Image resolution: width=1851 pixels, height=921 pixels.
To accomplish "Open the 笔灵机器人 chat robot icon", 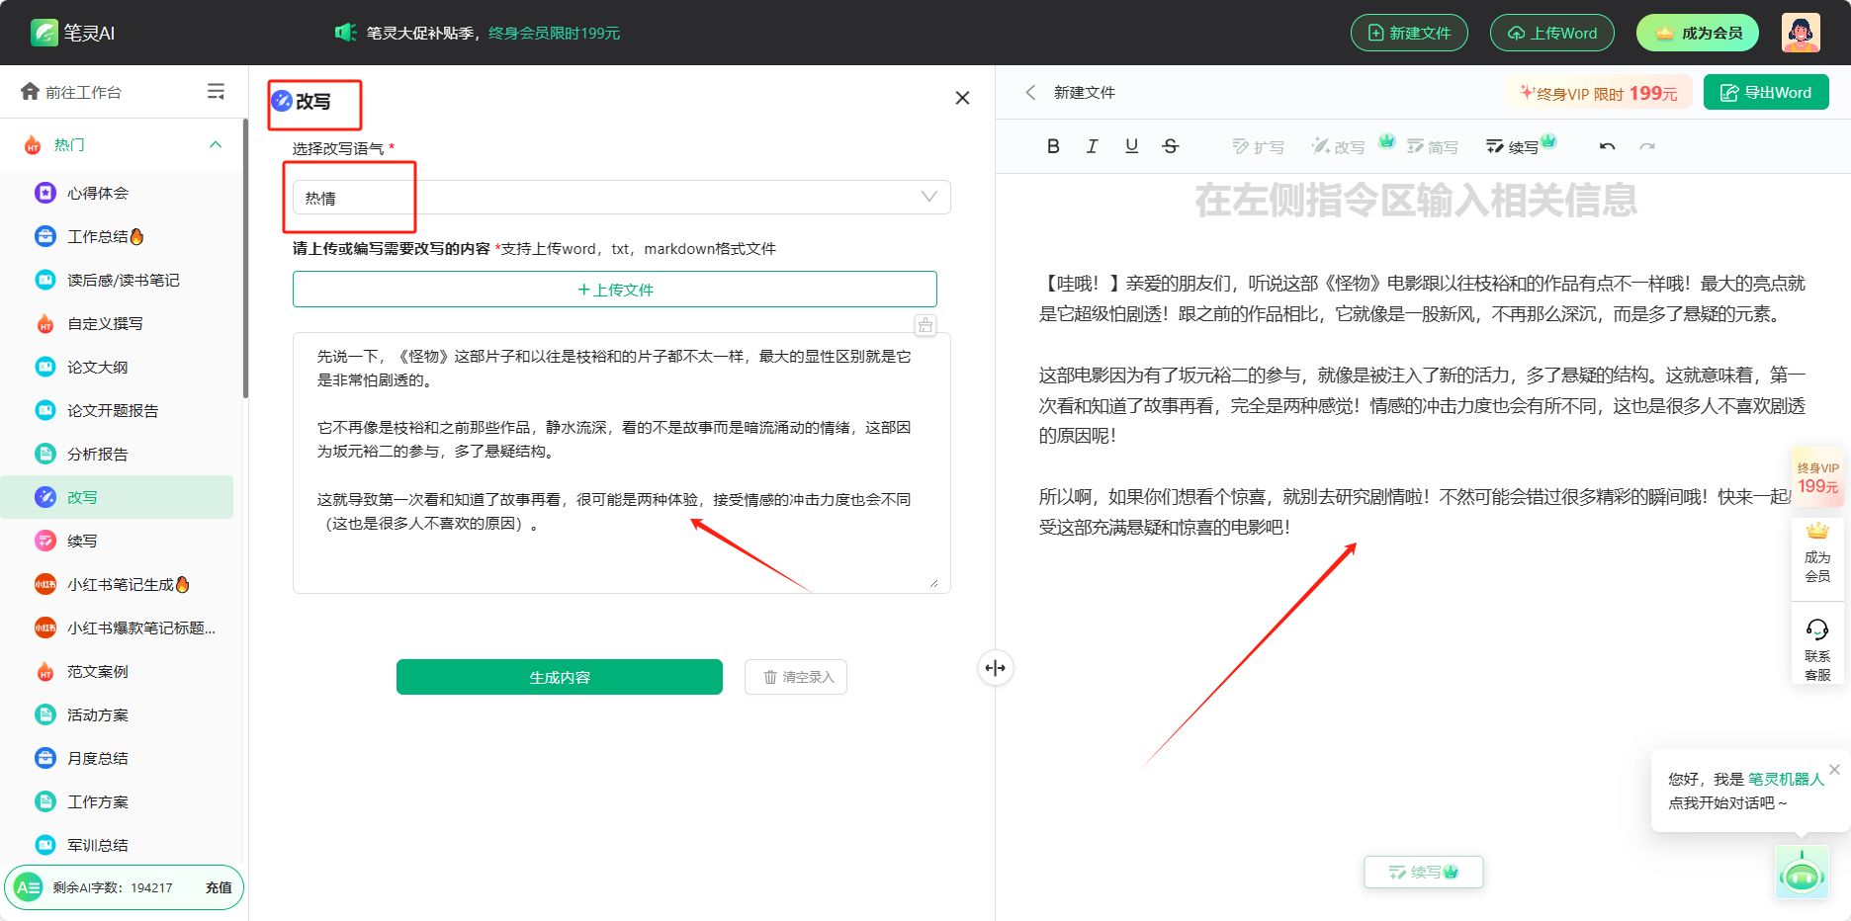I will [x=1802, y=873].
